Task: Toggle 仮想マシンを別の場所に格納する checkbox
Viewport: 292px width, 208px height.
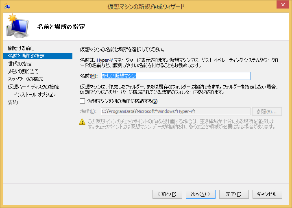Action: click(83, 101)
